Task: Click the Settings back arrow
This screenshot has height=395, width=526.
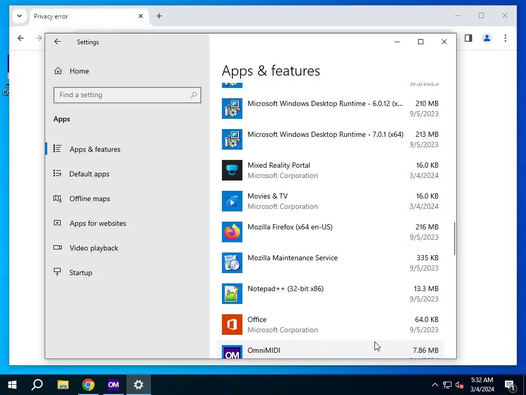Action: click(58, 42)
